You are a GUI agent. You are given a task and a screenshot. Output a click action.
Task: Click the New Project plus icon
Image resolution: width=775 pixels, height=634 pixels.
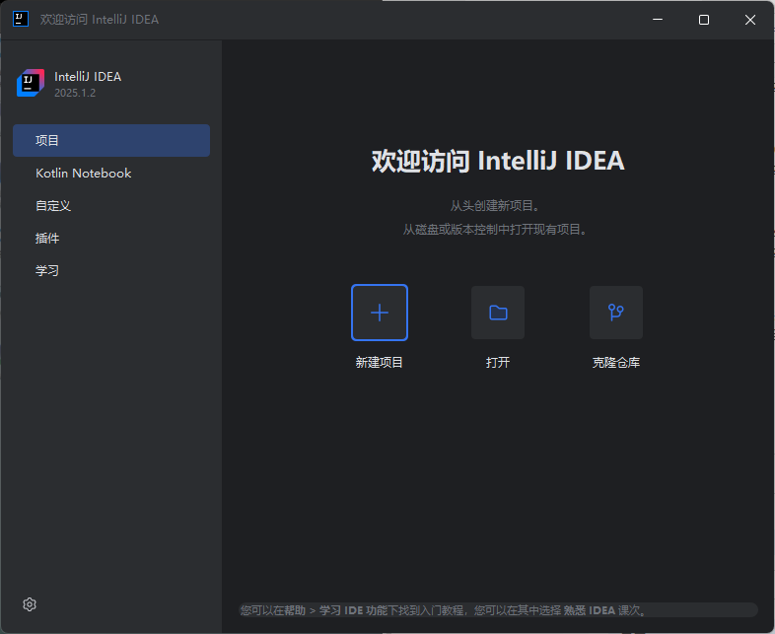[x=379, y=313]
